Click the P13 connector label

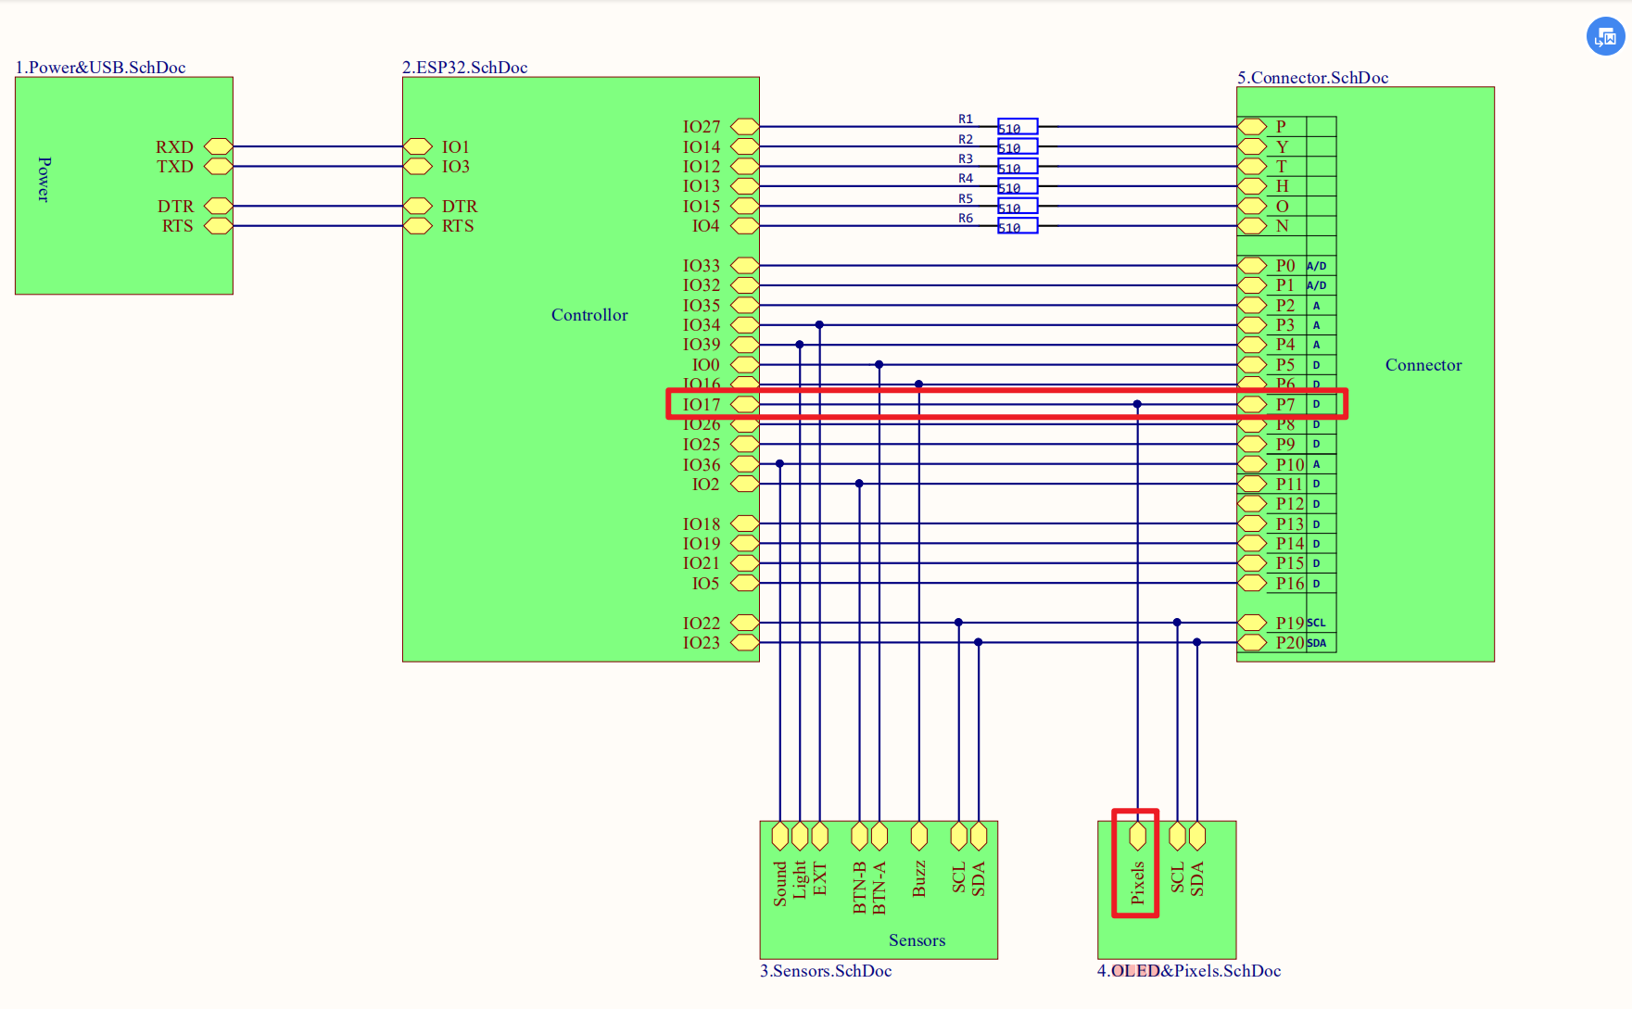tap(1290, 523)
